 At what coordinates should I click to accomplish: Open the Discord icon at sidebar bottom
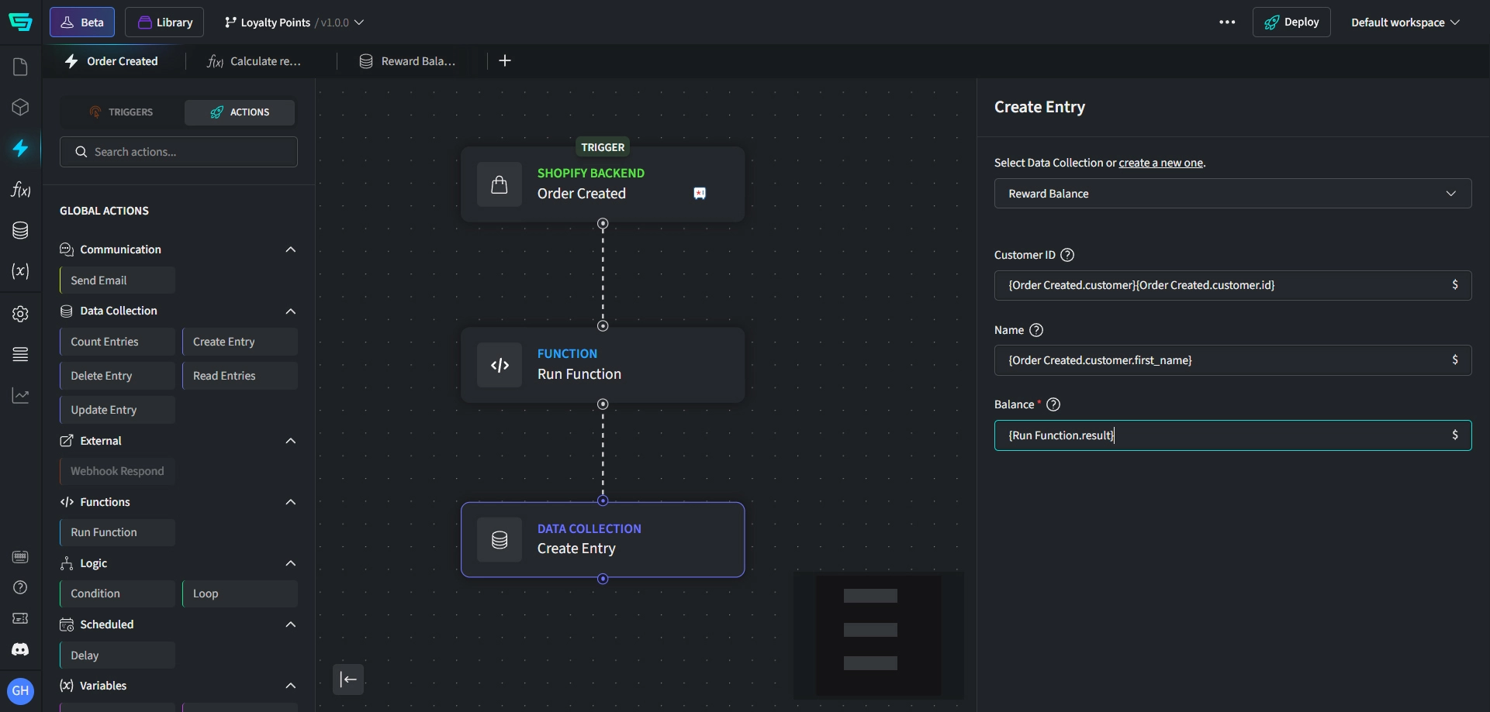click(x=21, y=650)
